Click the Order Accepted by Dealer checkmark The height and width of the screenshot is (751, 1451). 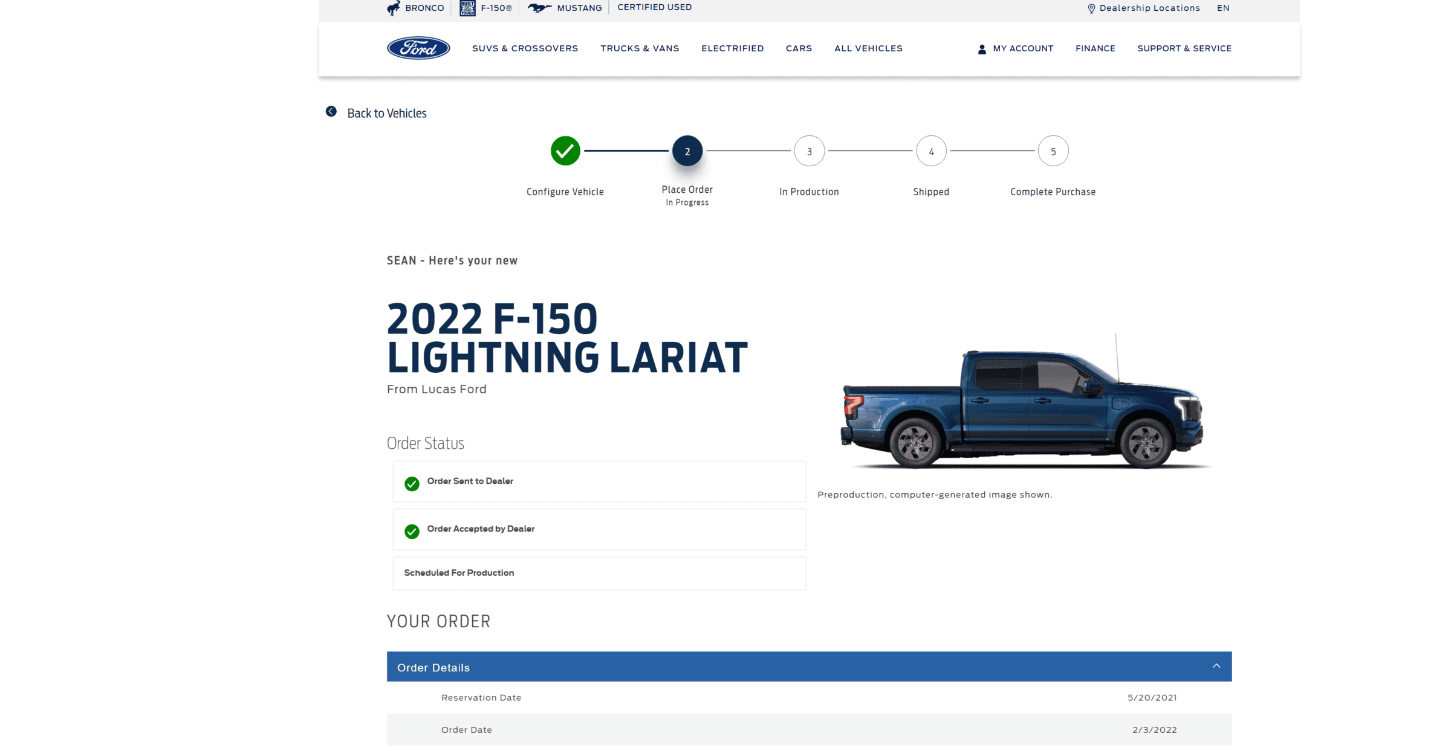[410, 530]
